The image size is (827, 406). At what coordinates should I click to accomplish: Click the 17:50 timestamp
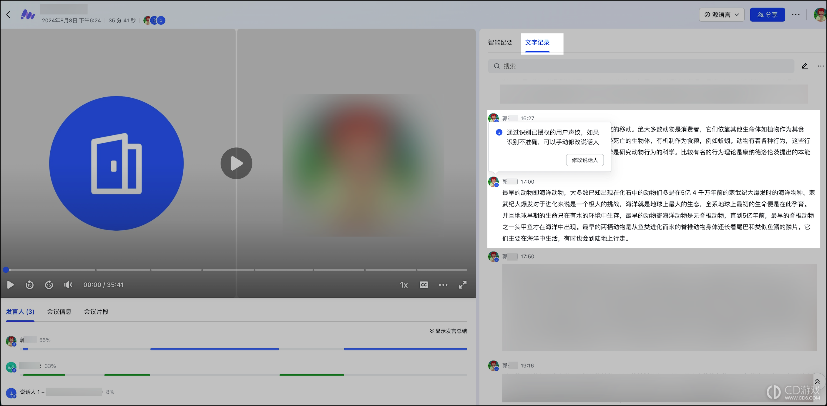pyautogui.click(x=527, y=257)
